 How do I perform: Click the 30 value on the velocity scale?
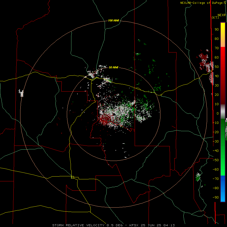pos(217,86)
